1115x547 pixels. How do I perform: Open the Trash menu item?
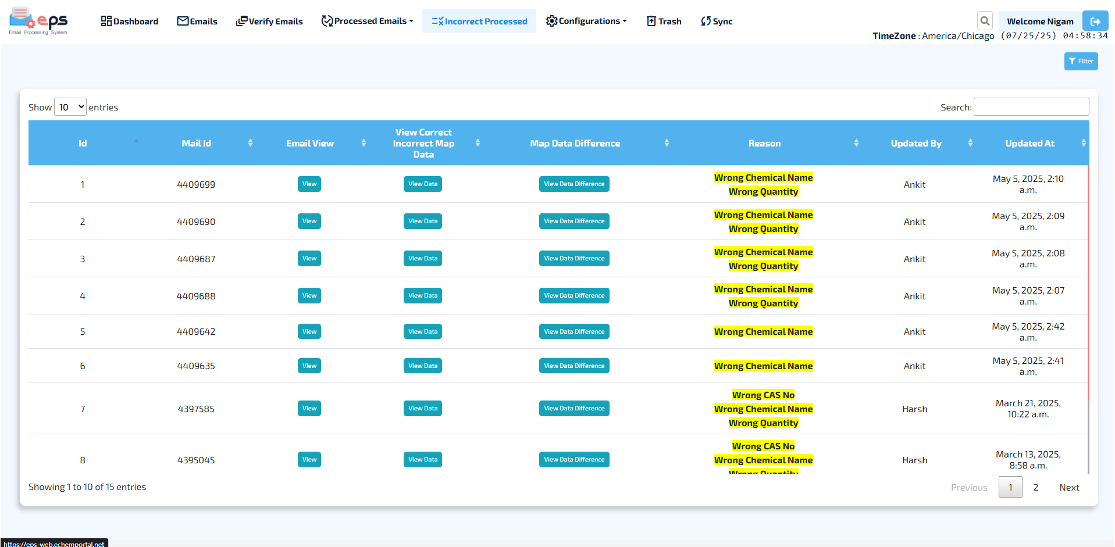point(664,22)
